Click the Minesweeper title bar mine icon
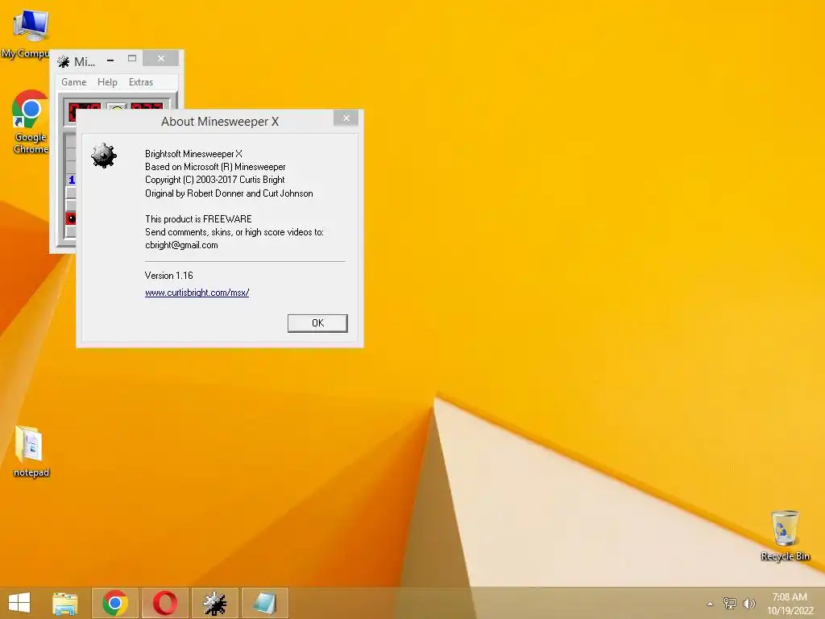 click(x=64, y=61)
